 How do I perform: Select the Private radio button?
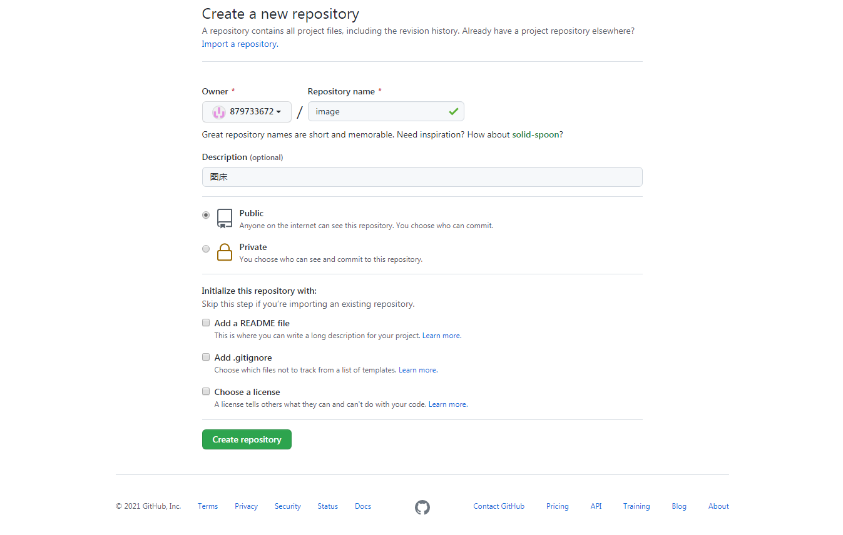(x=206, y=249)
